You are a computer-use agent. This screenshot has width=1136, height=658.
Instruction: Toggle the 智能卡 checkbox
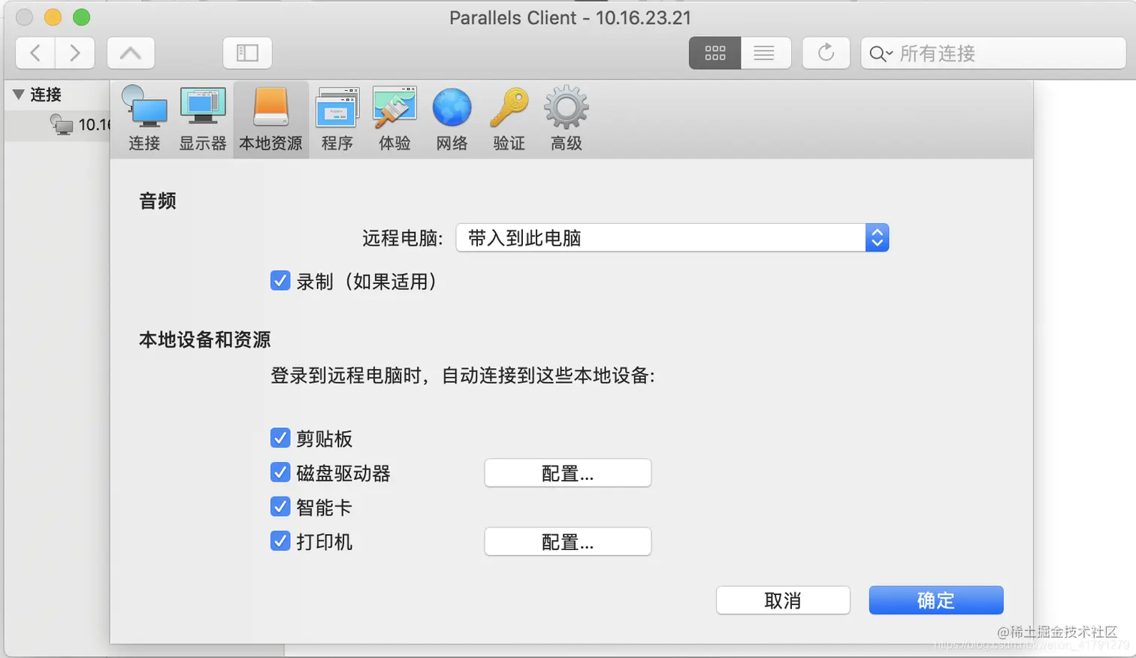(280, 507)
